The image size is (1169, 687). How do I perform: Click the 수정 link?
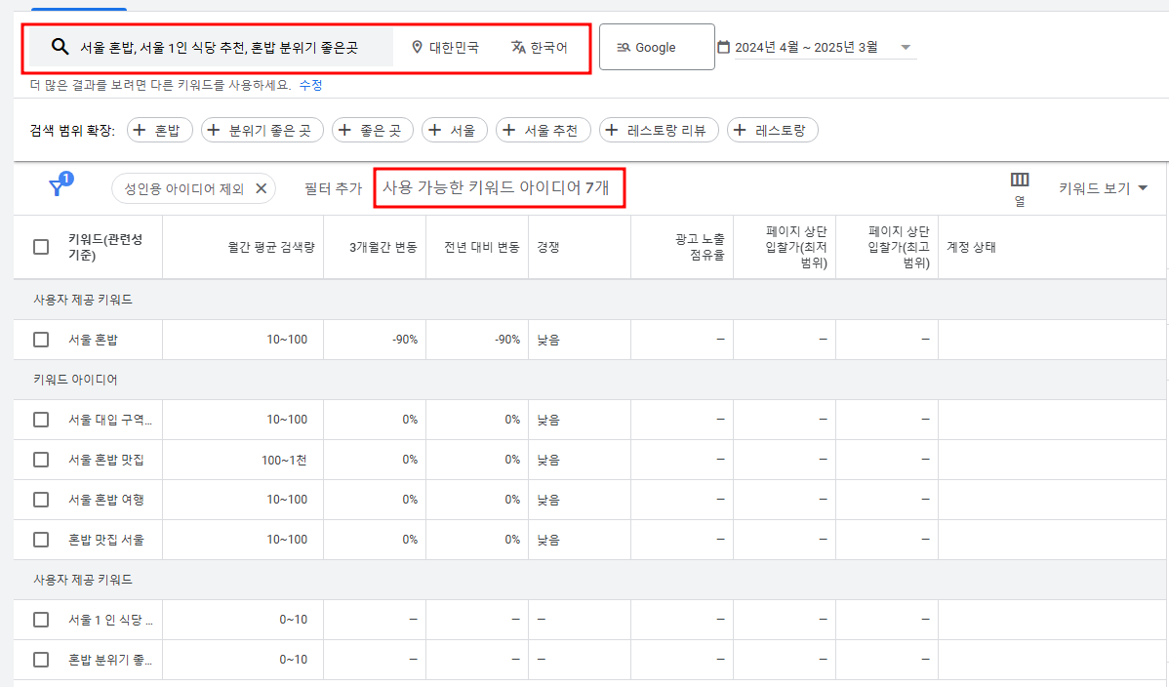[x=311, y=85]
